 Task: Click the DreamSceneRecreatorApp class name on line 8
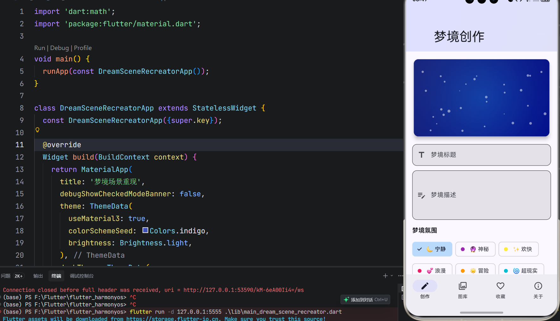tap(107, 108)
